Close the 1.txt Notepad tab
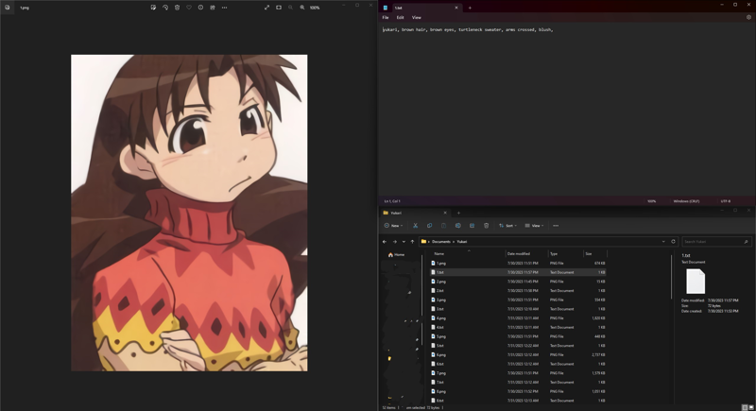Image resolution: width=756 pixels, height=411 pixels. coord(456,8)
